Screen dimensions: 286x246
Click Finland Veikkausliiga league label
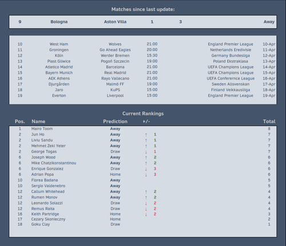(x=231, y=90)
